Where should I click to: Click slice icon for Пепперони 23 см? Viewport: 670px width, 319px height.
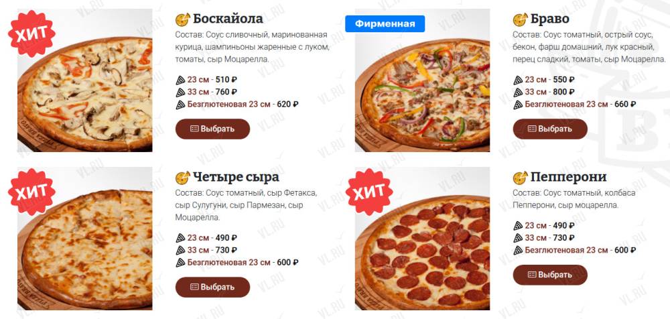click(x=518, y=225)
